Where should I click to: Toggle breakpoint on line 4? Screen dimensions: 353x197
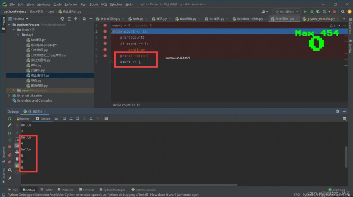point(105,44)
